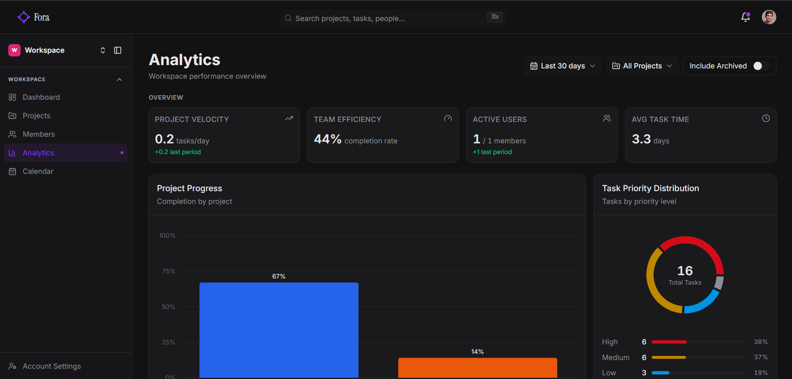
Task: Click the Active Users people icon
Action: coord(607,119)
